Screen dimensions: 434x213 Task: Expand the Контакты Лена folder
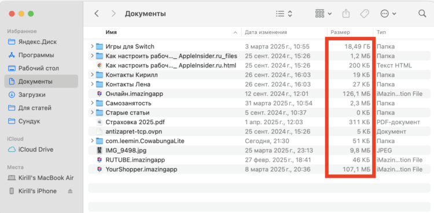pyautogui.click(x=92, y=84)
